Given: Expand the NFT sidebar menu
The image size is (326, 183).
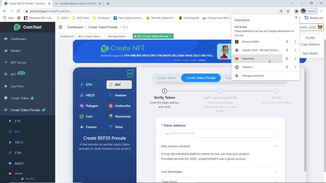Looking at the screenshot, I should click(28, 74).
